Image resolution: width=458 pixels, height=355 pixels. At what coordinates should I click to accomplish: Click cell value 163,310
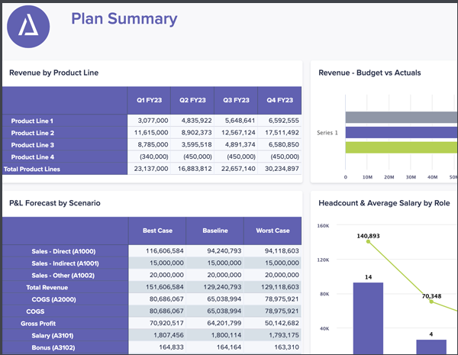286,347
